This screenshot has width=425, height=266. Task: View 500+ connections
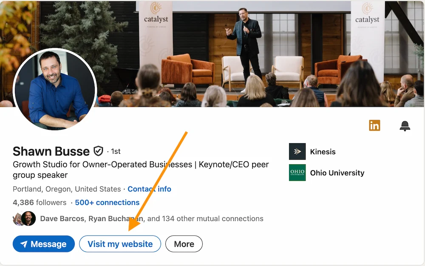(107, 203)
